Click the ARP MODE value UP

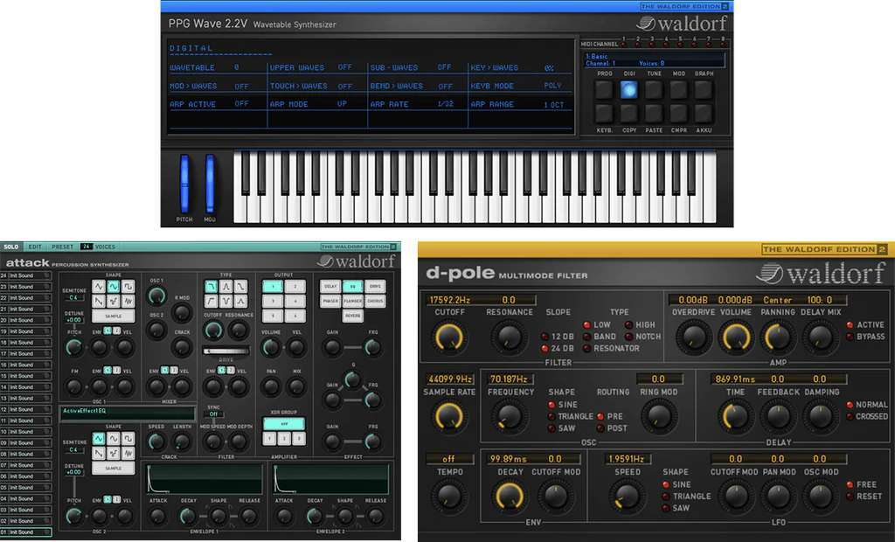click(x=343, y=104)
